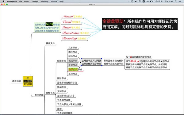Select the 节点内部分文字属性设置 node

pos(69,104)
